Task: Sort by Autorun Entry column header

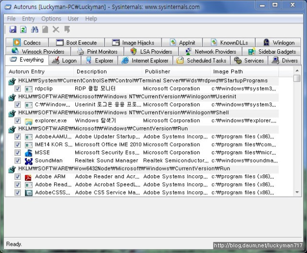Action: click(x=39, y=72)
